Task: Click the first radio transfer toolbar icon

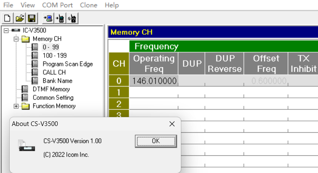Action: pyautogui.click(x=48, y=18)
